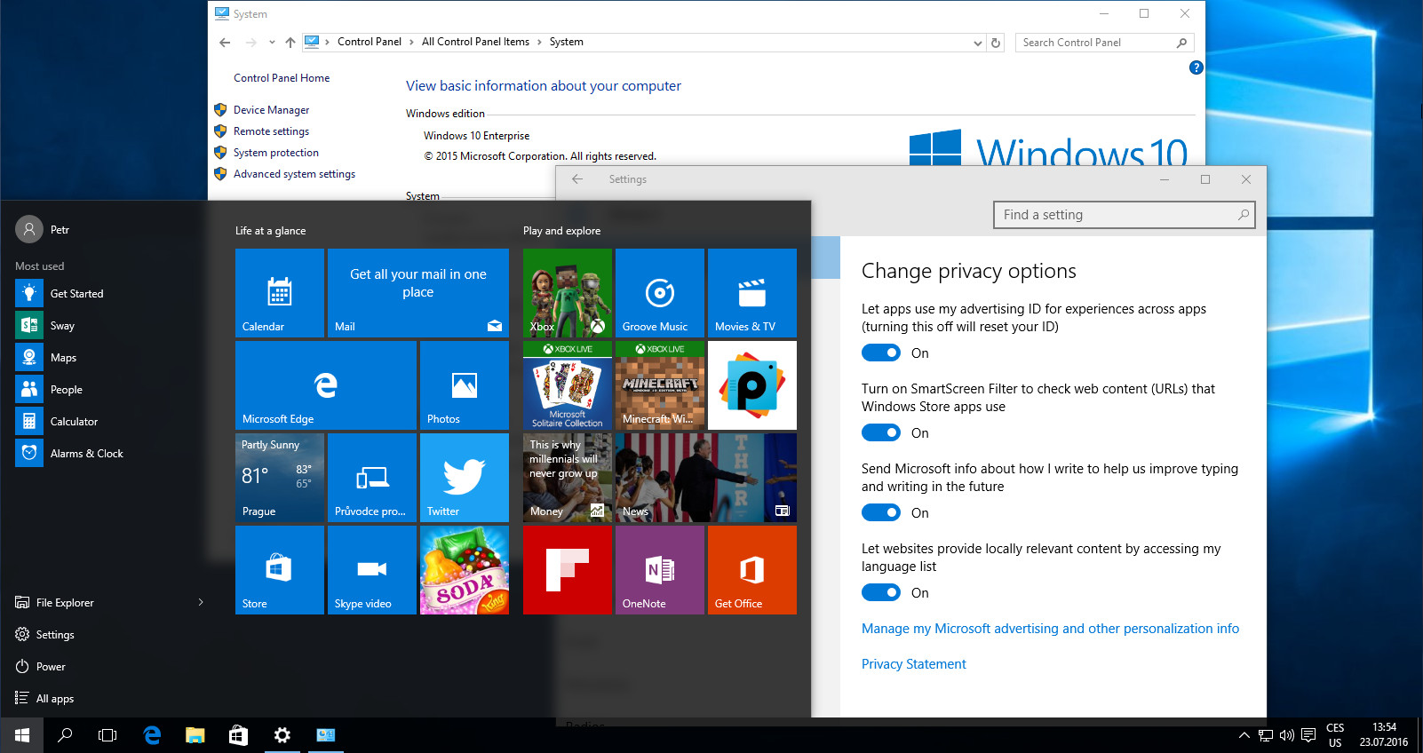
Task: Open the PicsArt tile
Action: coord(752,385)
